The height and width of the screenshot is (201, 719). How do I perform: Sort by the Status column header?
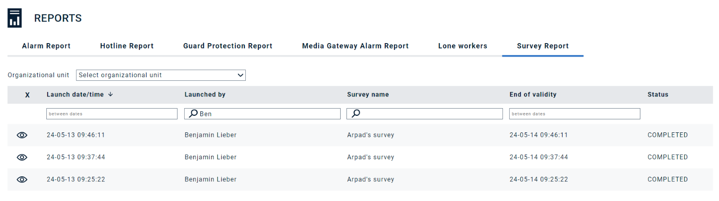click(x=658, y=95)
